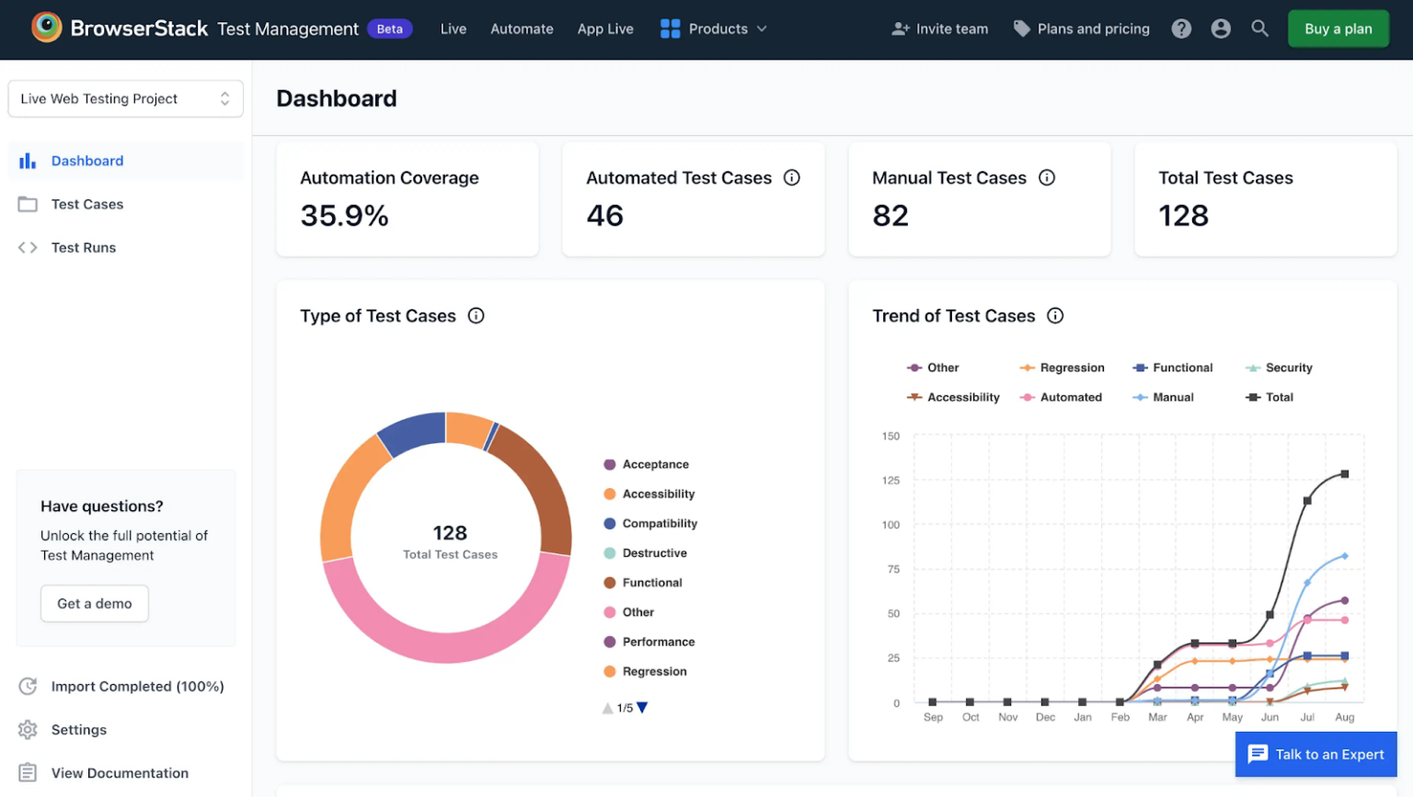Click the search magnifier icon
1413x797 pixels.
(1259, 29)
